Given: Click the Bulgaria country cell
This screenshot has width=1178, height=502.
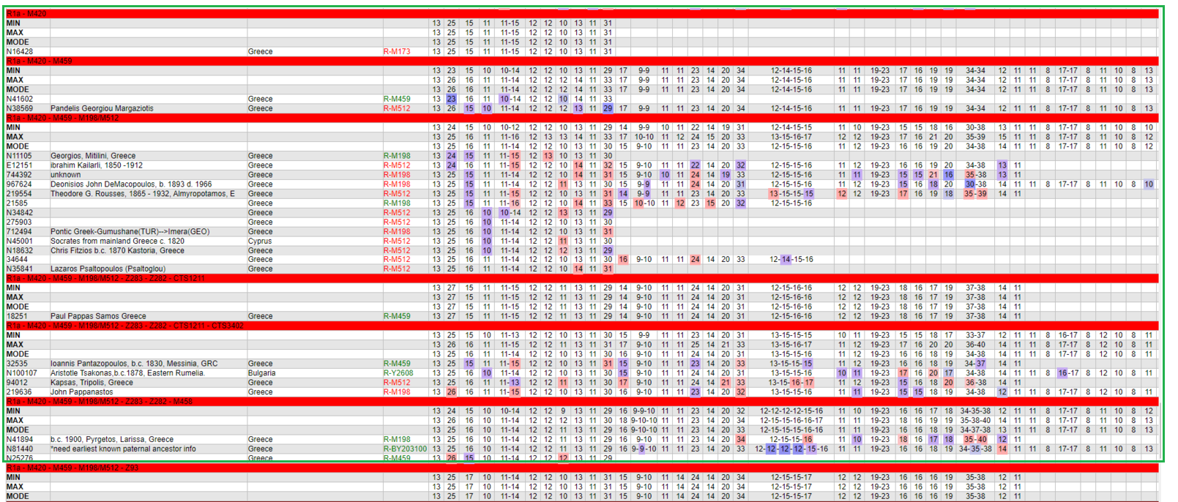Looking at the screenshot, I should [x=261, y=373].
